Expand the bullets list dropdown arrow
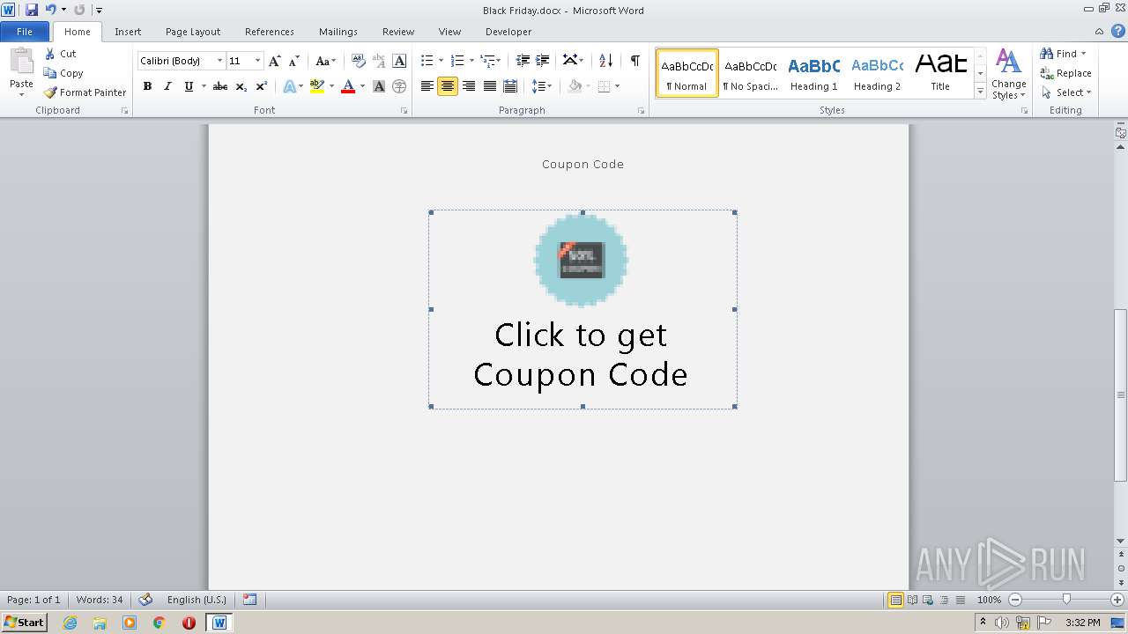 tap(442, 61)
